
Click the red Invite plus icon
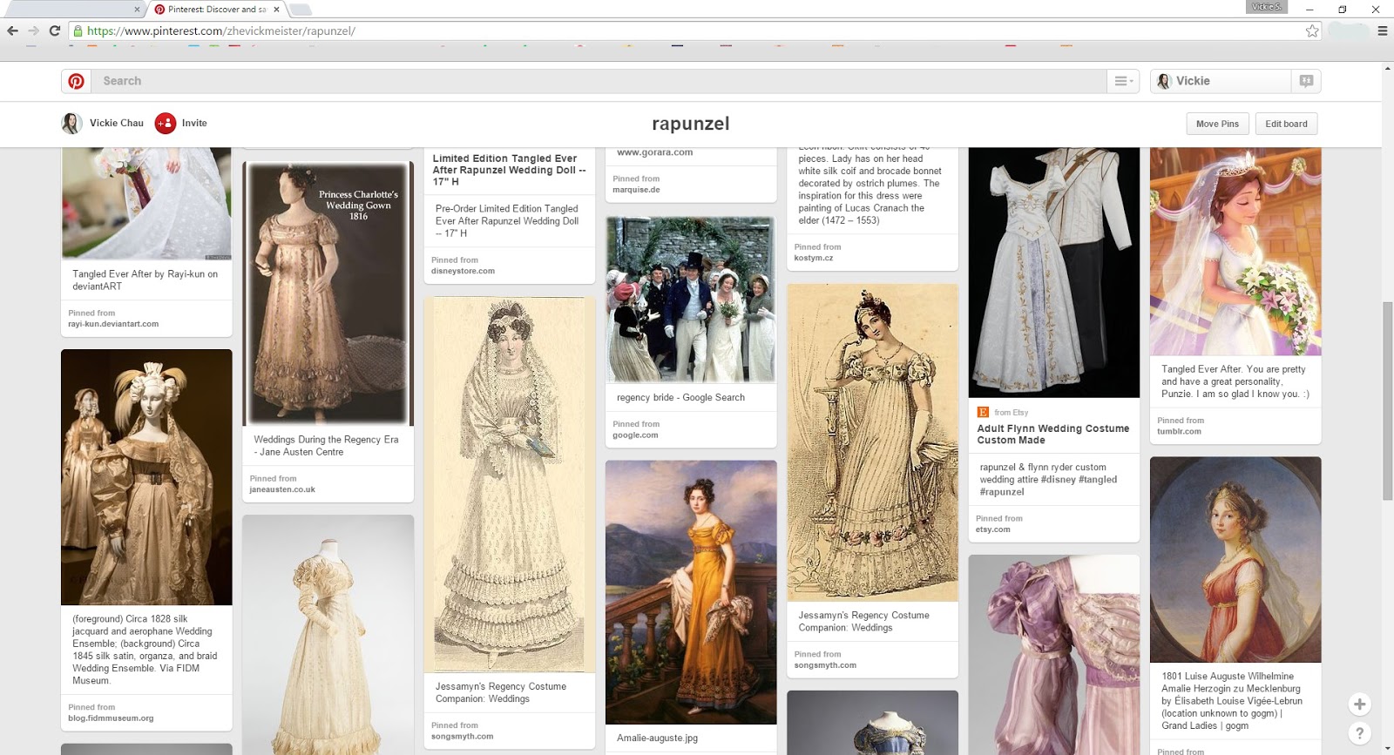click(x=166, y=124)
